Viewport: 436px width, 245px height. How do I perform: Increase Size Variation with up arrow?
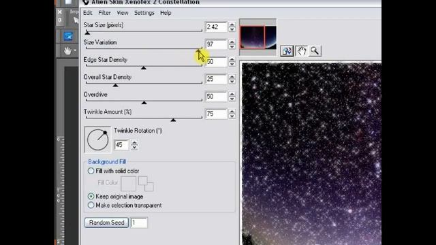pyautogui.click(x=232, y=42)
